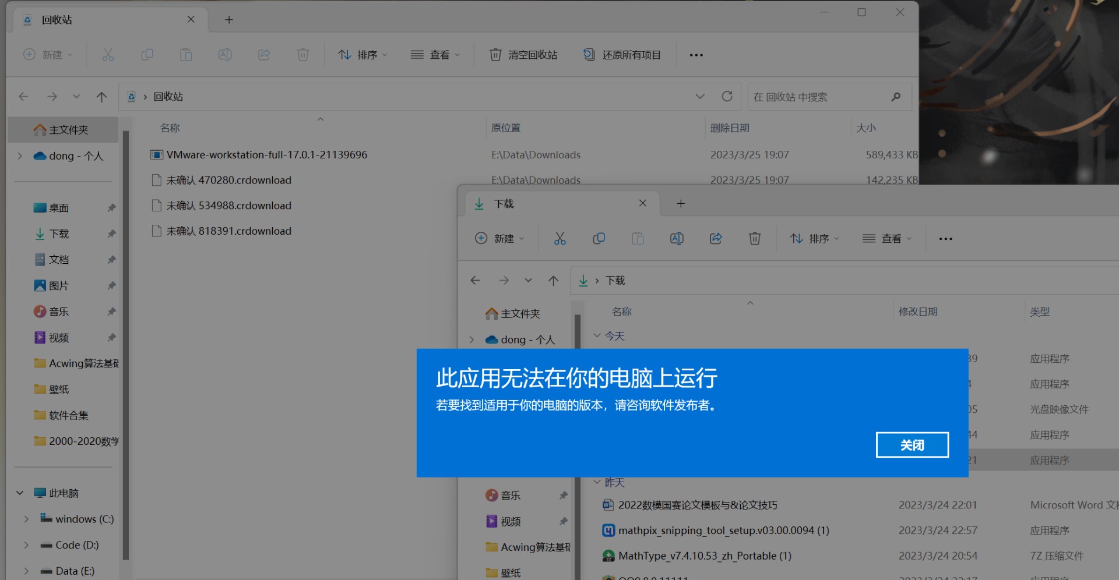Screen dimensions: 1119x580
Task: Expand Data (E:) drive in sidebar
Action: point(26,571)
